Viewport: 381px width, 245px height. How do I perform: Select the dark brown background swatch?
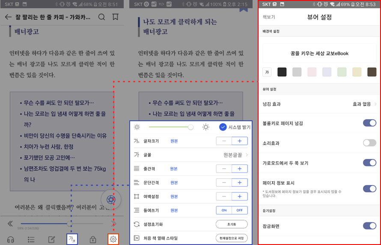click(x=372, y=72)
